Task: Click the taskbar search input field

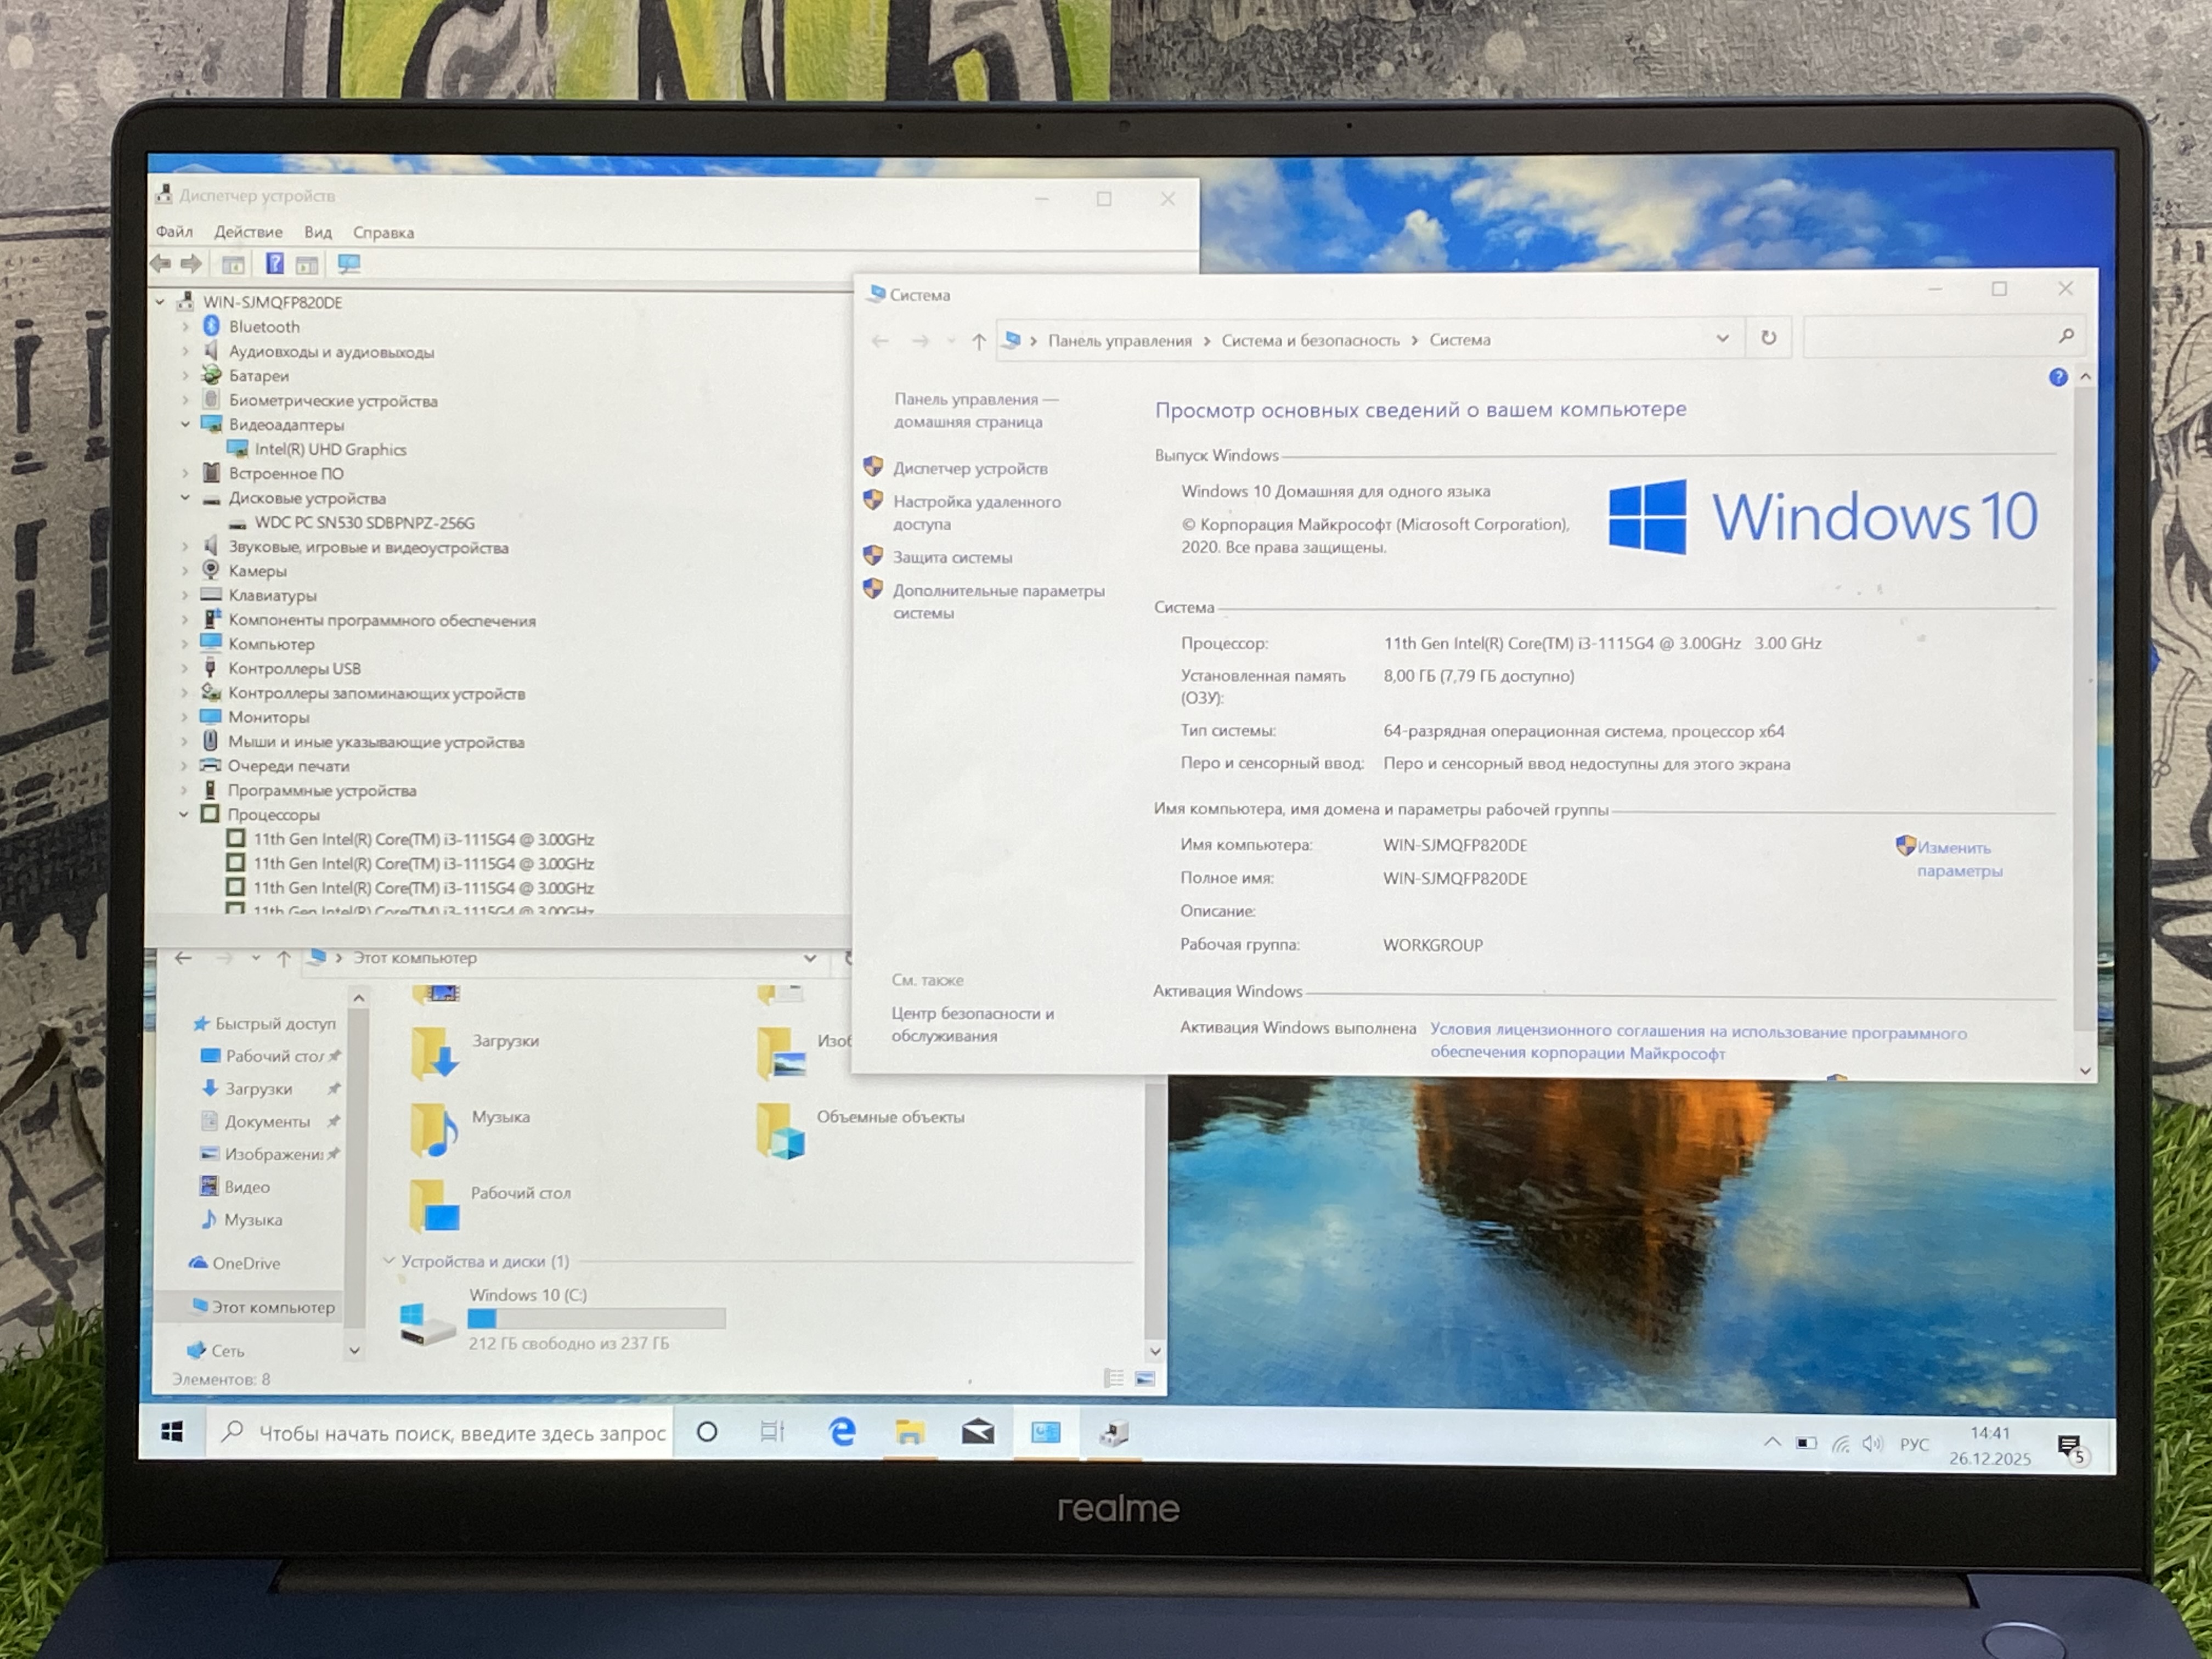Action: (461, 1433)
